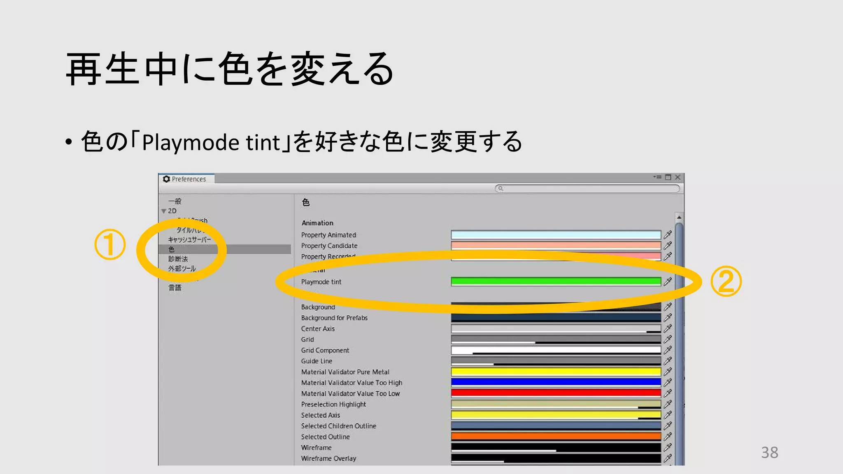Click the Wireframe Overlay eyedropper
The width and height of the screenshot is (843, 474).
point(668,458)
